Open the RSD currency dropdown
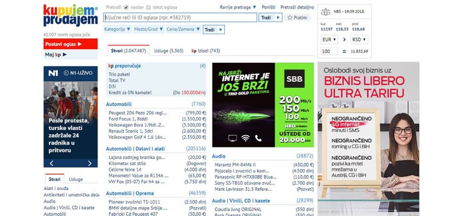450x216 pixels. (359, 40)
